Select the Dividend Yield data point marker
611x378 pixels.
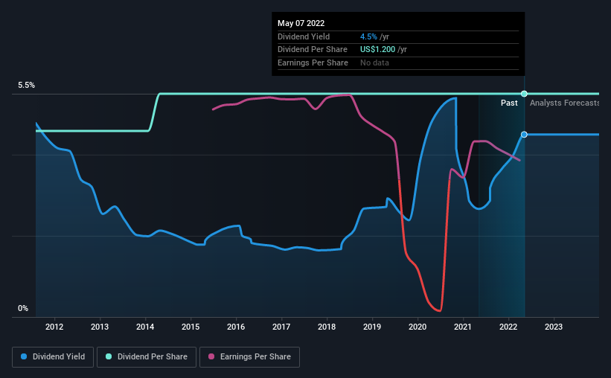pyautogui.click(x=524, y=135)
